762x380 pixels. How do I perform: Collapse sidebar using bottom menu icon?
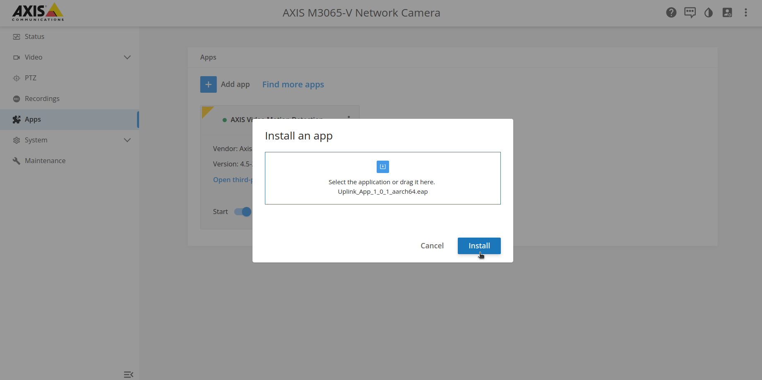click(x=128, y=375)
